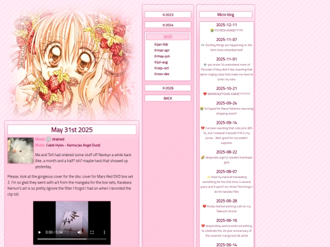Click the heart emoji on 2025-10-21 post
Viewport: 330px width, 247px height.
pos(205,94)
